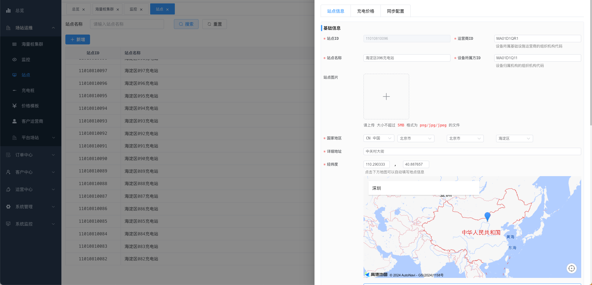Close the 总览 tab

[x=84, y=10]
